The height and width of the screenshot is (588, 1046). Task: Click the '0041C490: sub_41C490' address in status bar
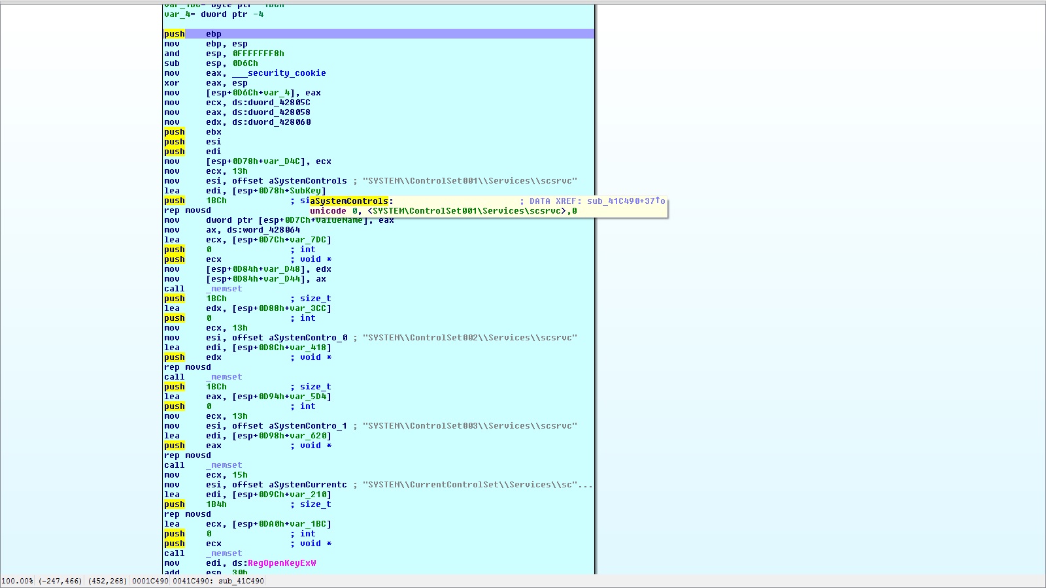[218, 581]
